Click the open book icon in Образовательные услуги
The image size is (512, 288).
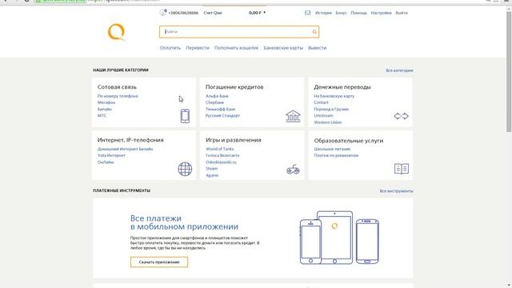(x=402, y=169)
